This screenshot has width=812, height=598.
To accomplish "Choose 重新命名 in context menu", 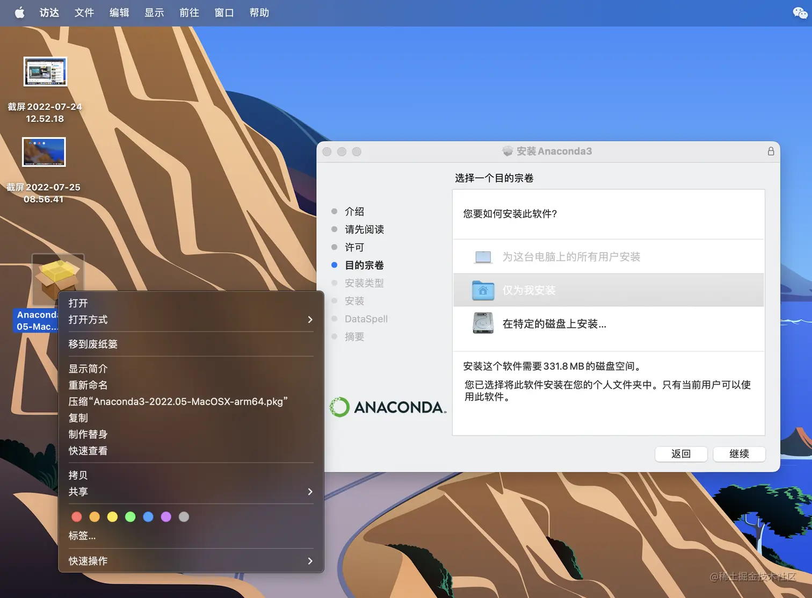I will click(191, 385).
